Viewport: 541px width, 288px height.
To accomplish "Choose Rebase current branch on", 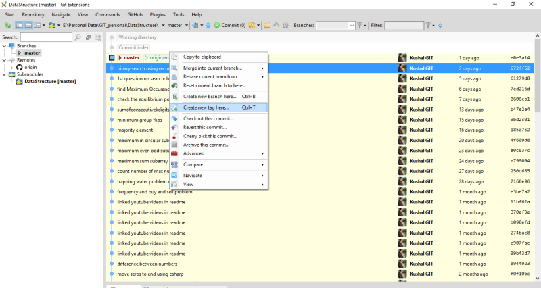I will [218, 76].
